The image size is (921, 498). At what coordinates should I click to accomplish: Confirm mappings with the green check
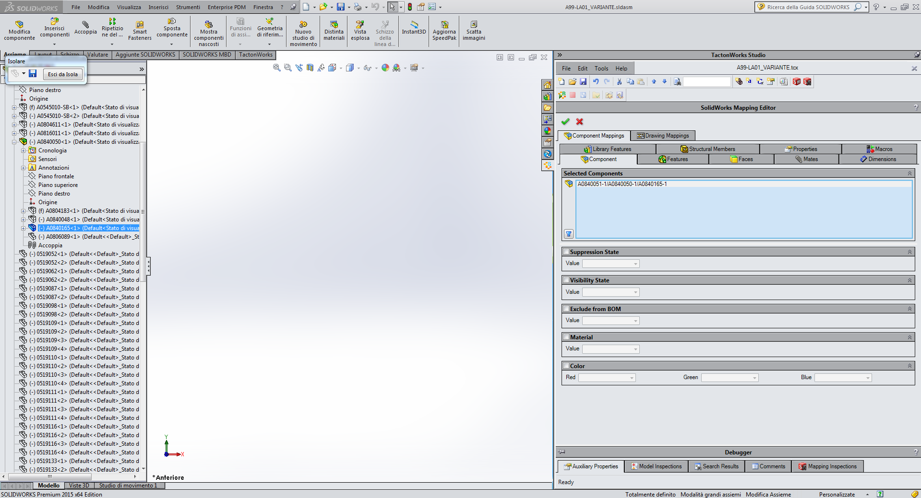(x=565, y=121)
